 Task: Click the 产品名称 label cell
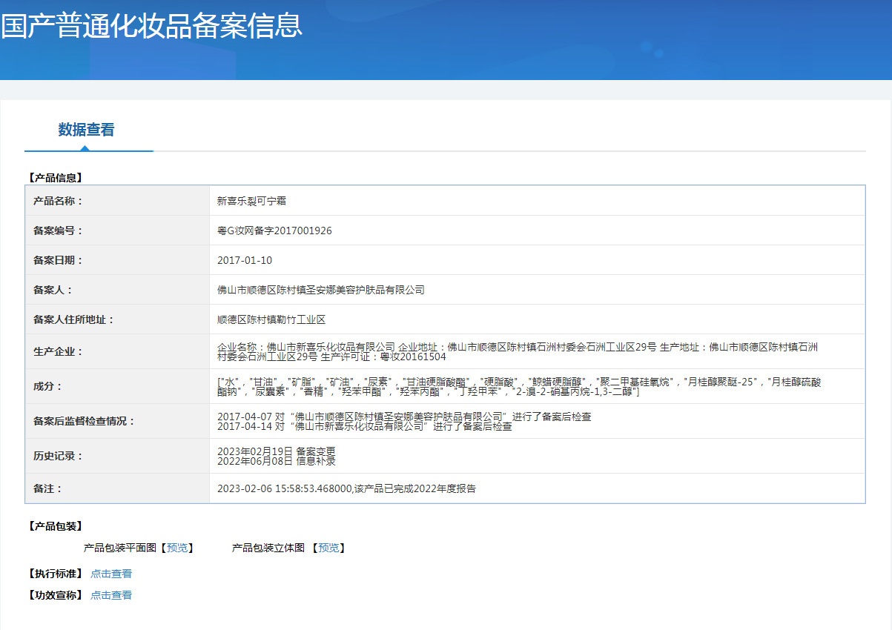tap(117, 201)
